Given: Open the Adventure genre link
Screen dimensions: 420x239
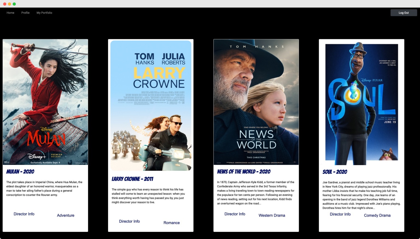Looking at the screenshot, I should click(66, 216).
